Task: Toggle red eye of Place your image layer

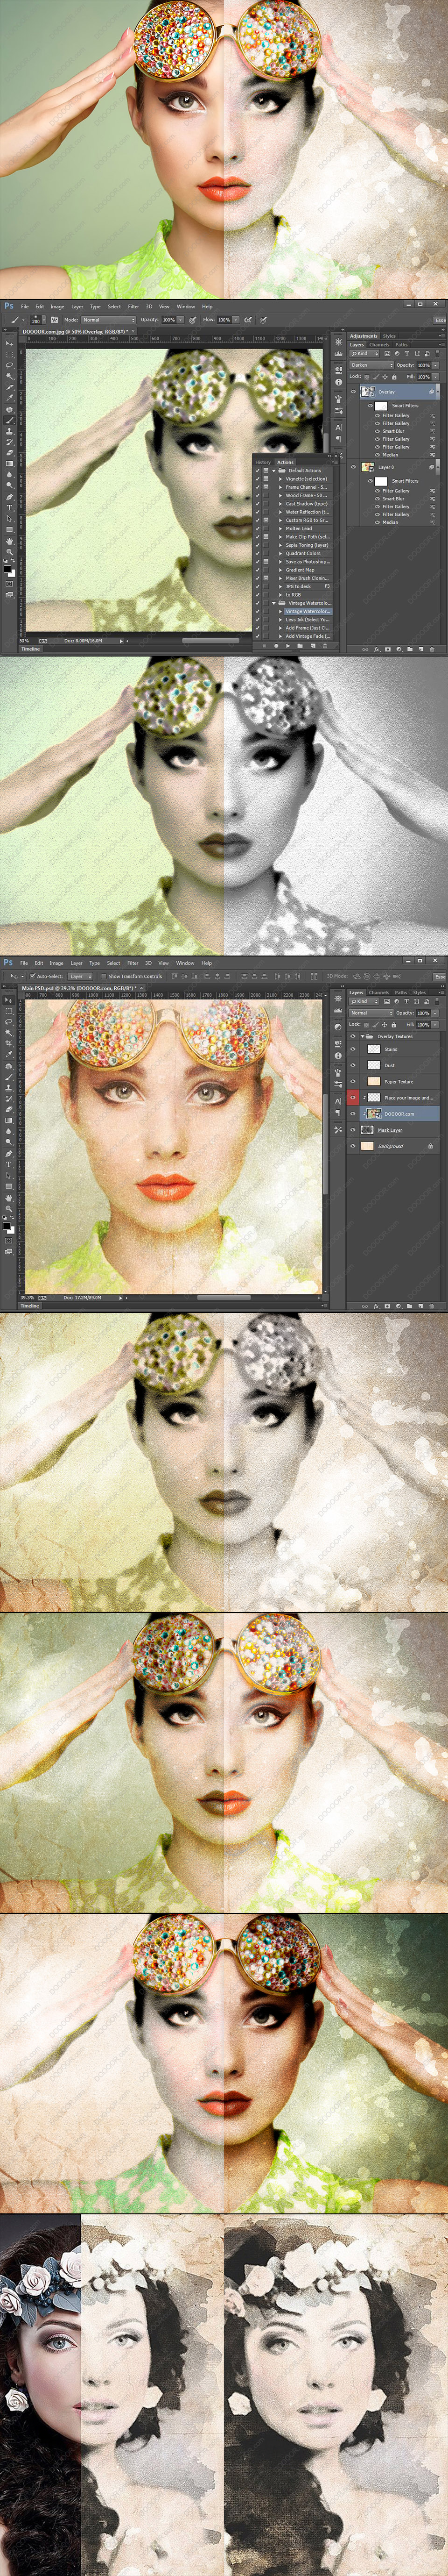Action: tap(353, 1098)
